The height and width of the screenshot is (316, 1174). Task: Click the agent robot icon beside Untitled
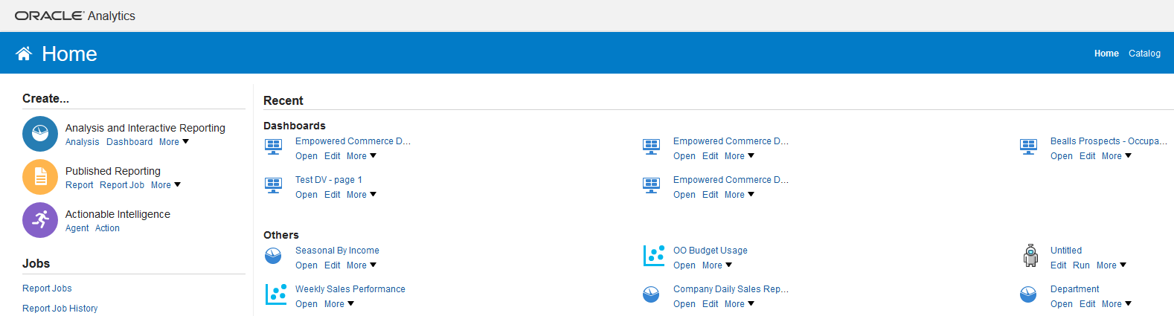(x=1030, y=256)
